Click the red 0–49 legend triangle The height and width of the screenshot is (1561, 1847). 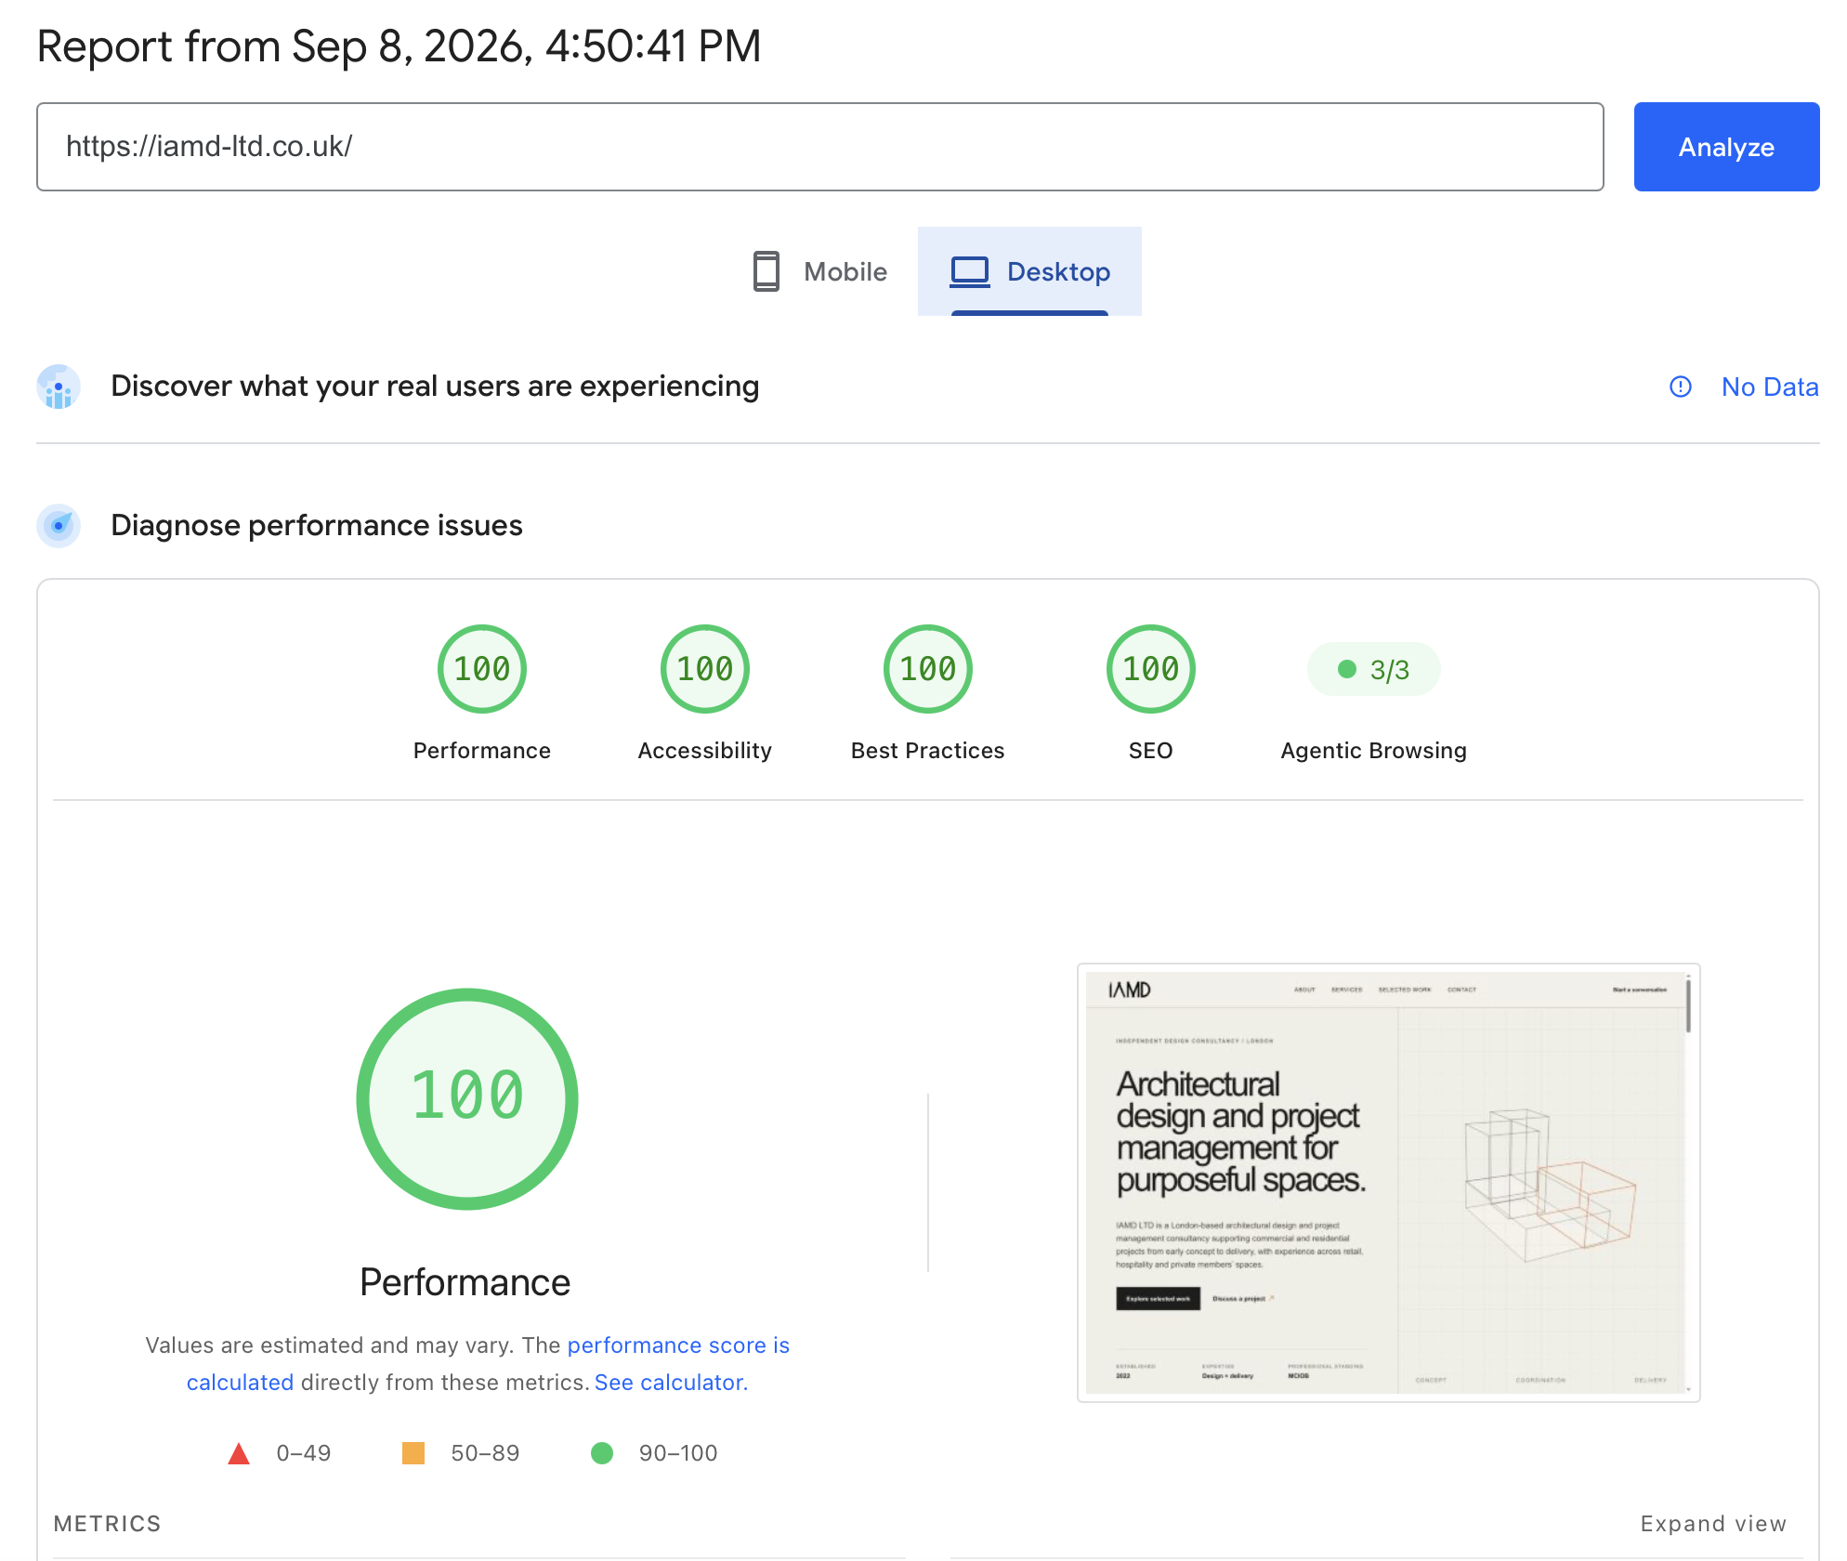(239, 1453)
